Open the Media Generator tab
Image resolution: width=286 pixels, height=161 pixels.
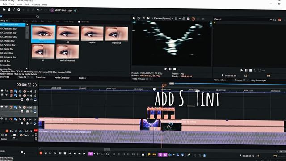click(x=62, y=78)
